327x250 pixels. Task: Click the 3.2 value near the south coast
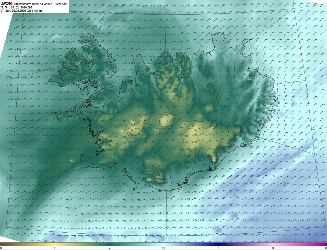[149, 180]
